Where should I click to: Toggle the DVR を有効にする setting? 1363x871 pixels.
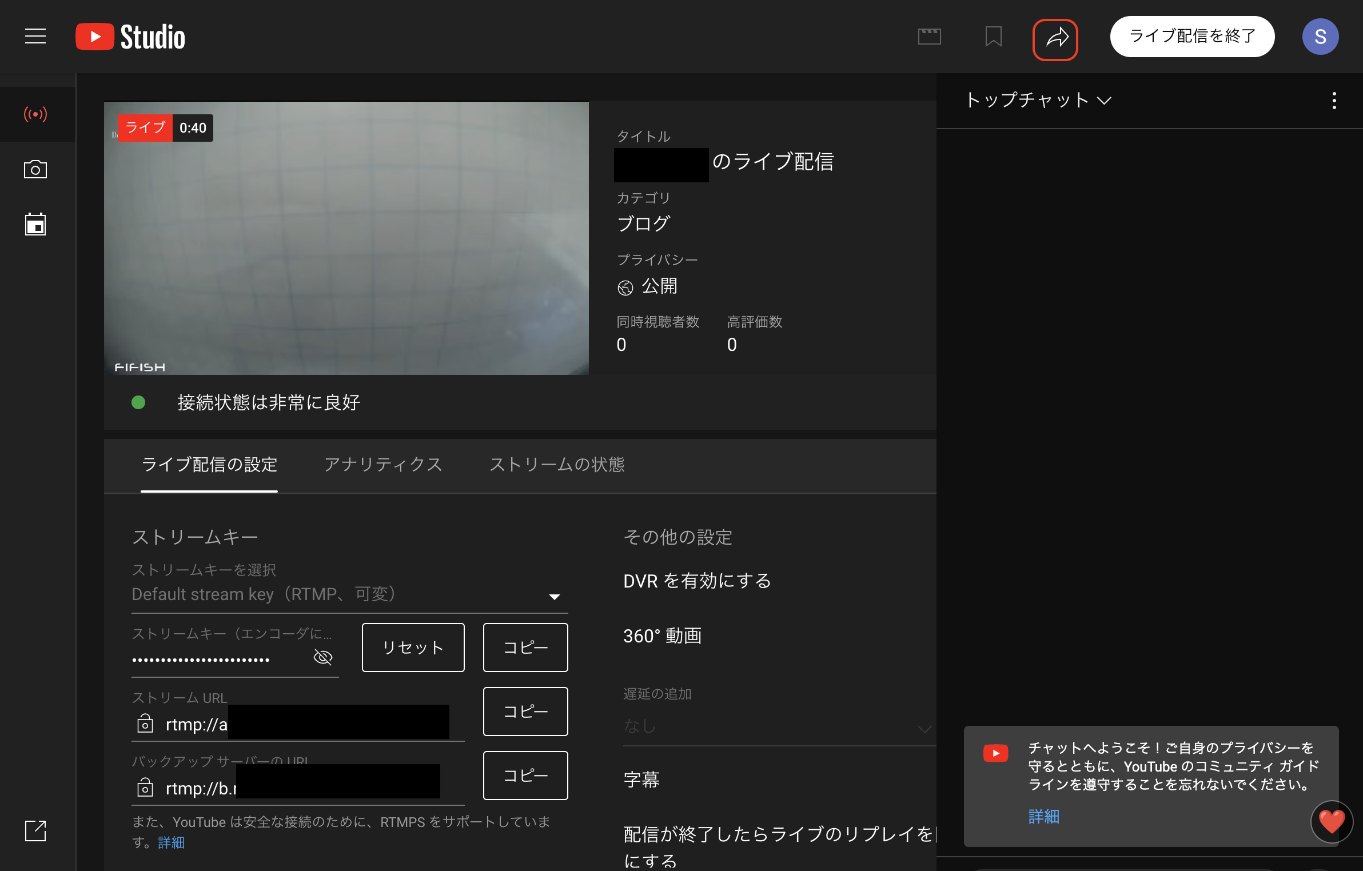697,581
